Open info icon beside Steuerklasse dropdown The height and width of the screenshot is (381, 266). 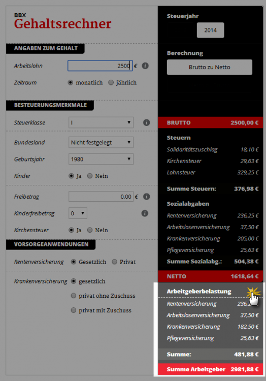pos(146,122)
